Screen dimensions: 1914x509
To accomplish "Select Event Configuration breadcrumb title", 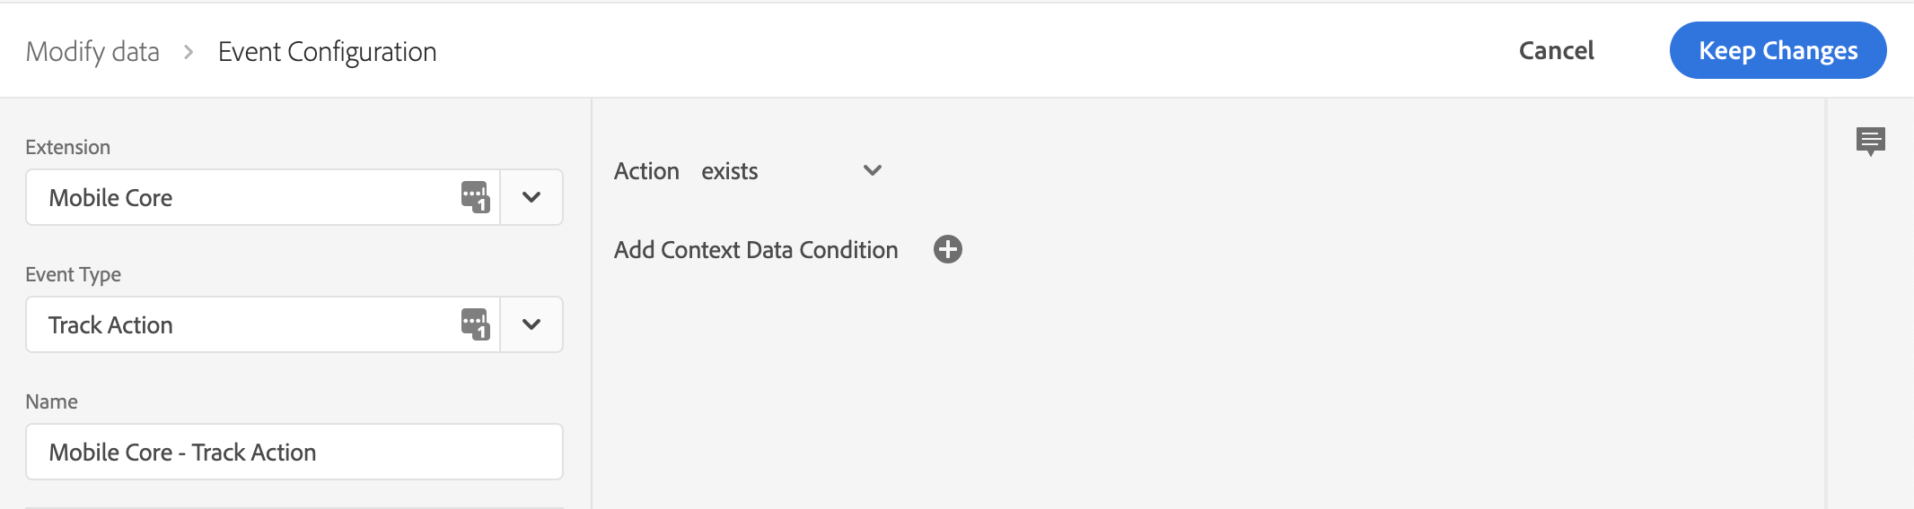I will point(328,52).
